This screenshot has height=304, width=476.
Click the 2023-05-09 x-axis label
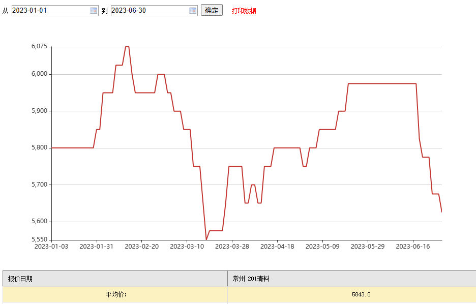coord(322,247)
